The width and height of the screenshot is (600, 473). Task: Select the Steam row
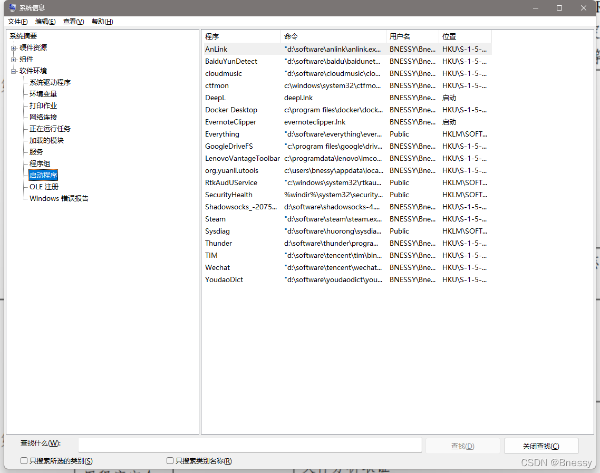(x=347, y=219)
